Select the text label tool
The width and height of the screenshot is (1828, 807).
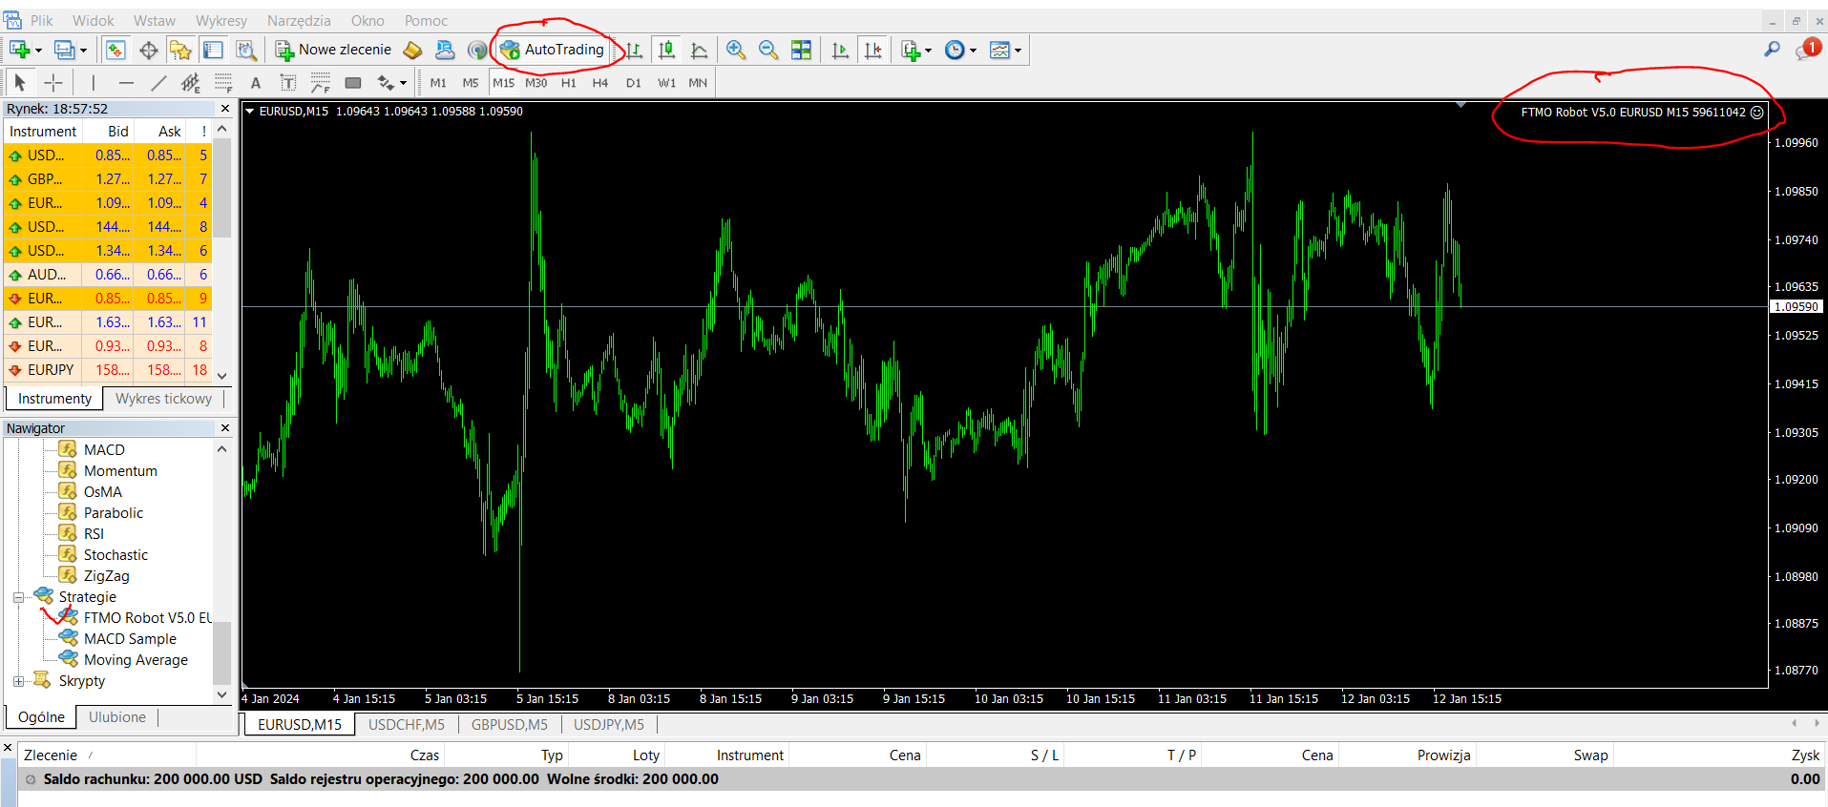[287, 83]
